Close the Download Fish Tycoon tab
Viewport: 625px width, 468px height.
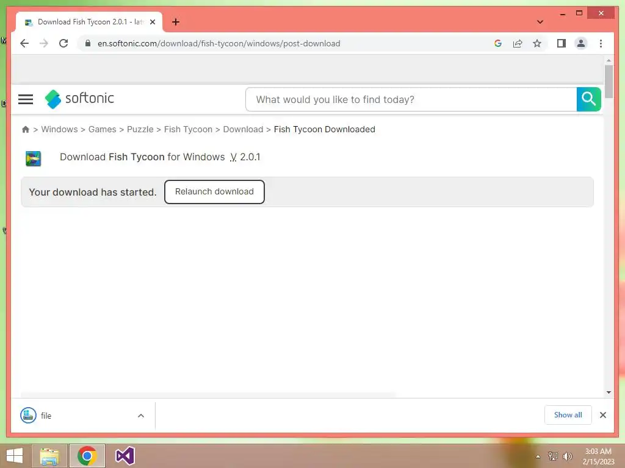click(152, 22)
